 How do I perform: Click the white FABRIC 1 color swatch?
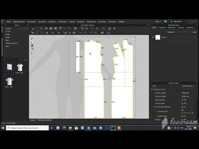(158, 37)
